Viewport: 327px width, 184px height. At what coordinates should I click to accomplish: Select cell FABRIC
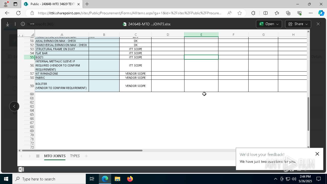coord(62,78)
